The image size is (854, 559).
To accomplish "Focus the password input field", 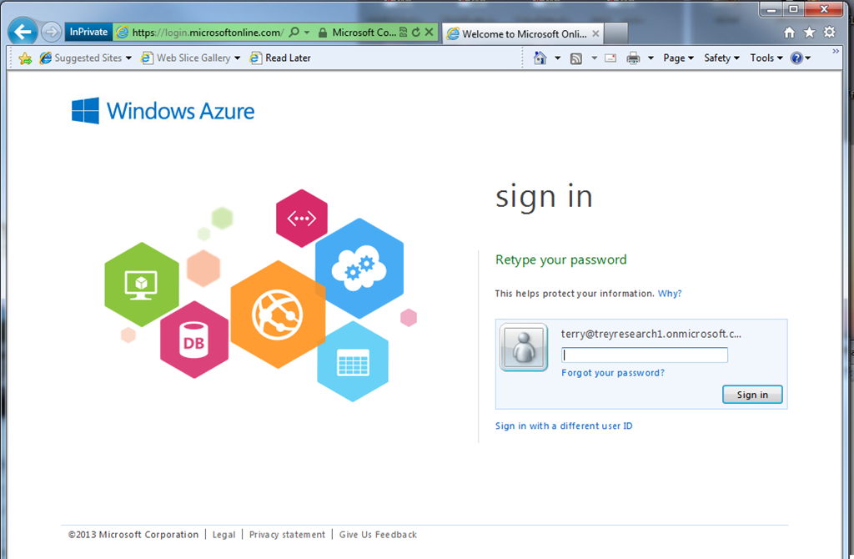I will [645, 355].
